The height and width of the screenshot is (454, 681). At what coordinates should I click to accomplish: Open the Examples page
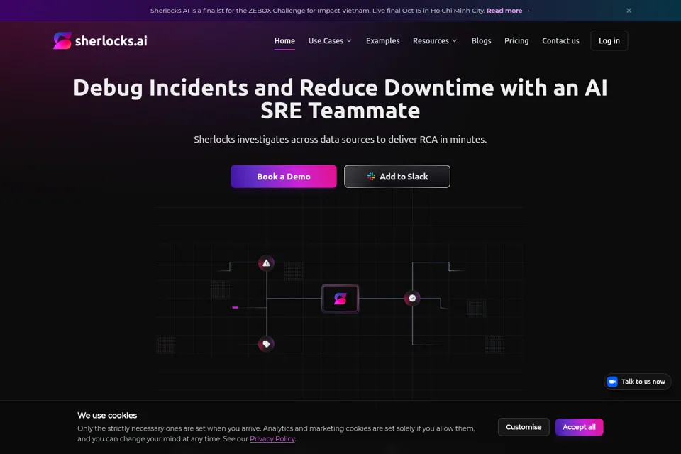click(382, 41)
